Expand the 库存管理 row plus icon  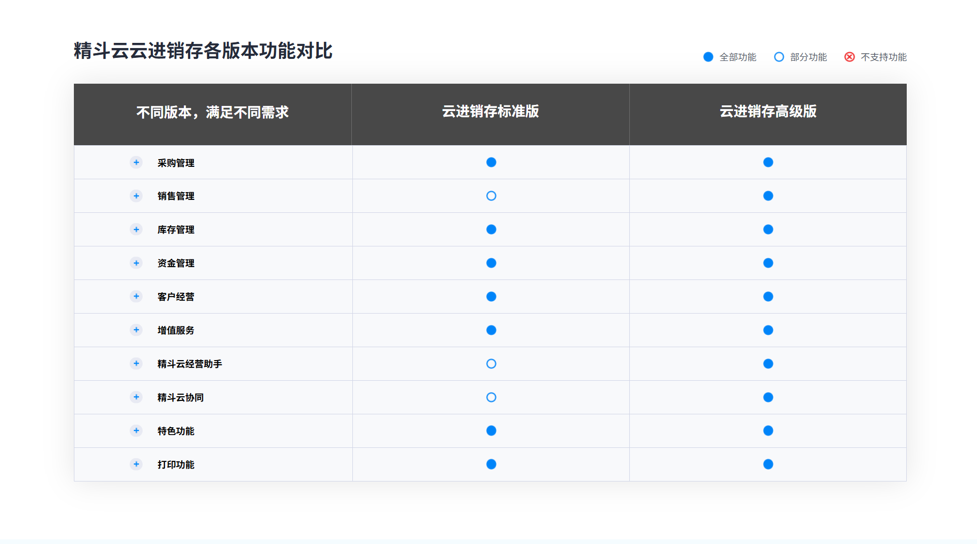pos(136,229)
